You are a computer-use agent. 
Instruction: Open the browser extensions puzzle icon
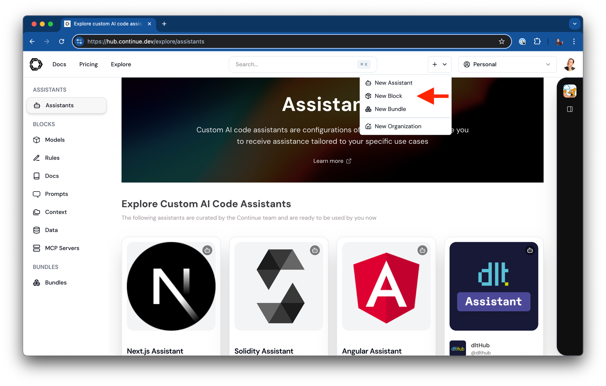pos(537,41)
